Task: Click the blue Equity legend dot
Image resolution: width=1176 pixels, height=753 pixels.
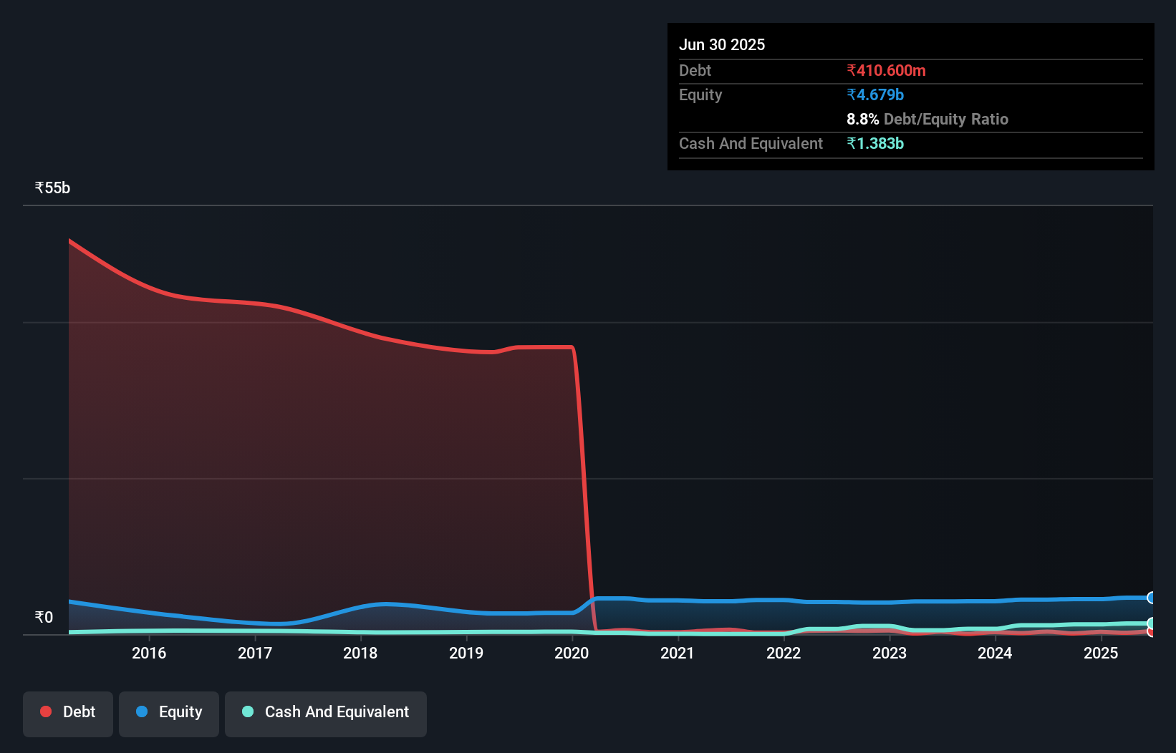Action: click(142, 711)
